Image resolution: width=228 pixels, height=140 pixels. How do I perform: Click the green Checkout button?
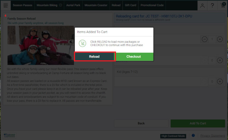pyautogui.click(x=134, y=56)
